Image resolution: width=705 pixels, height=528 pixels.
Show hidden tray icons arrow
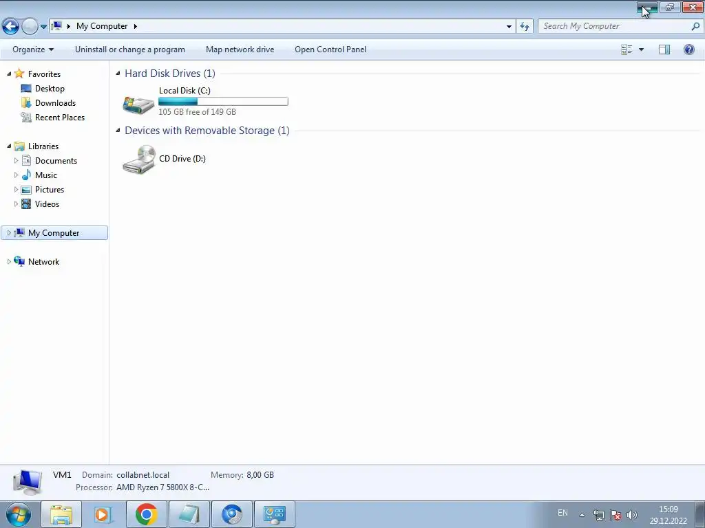pos(582,515)
